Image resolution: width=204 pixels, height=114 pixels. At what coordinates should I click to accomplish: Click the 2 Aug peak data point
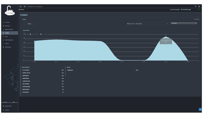(x=166, y=37)
